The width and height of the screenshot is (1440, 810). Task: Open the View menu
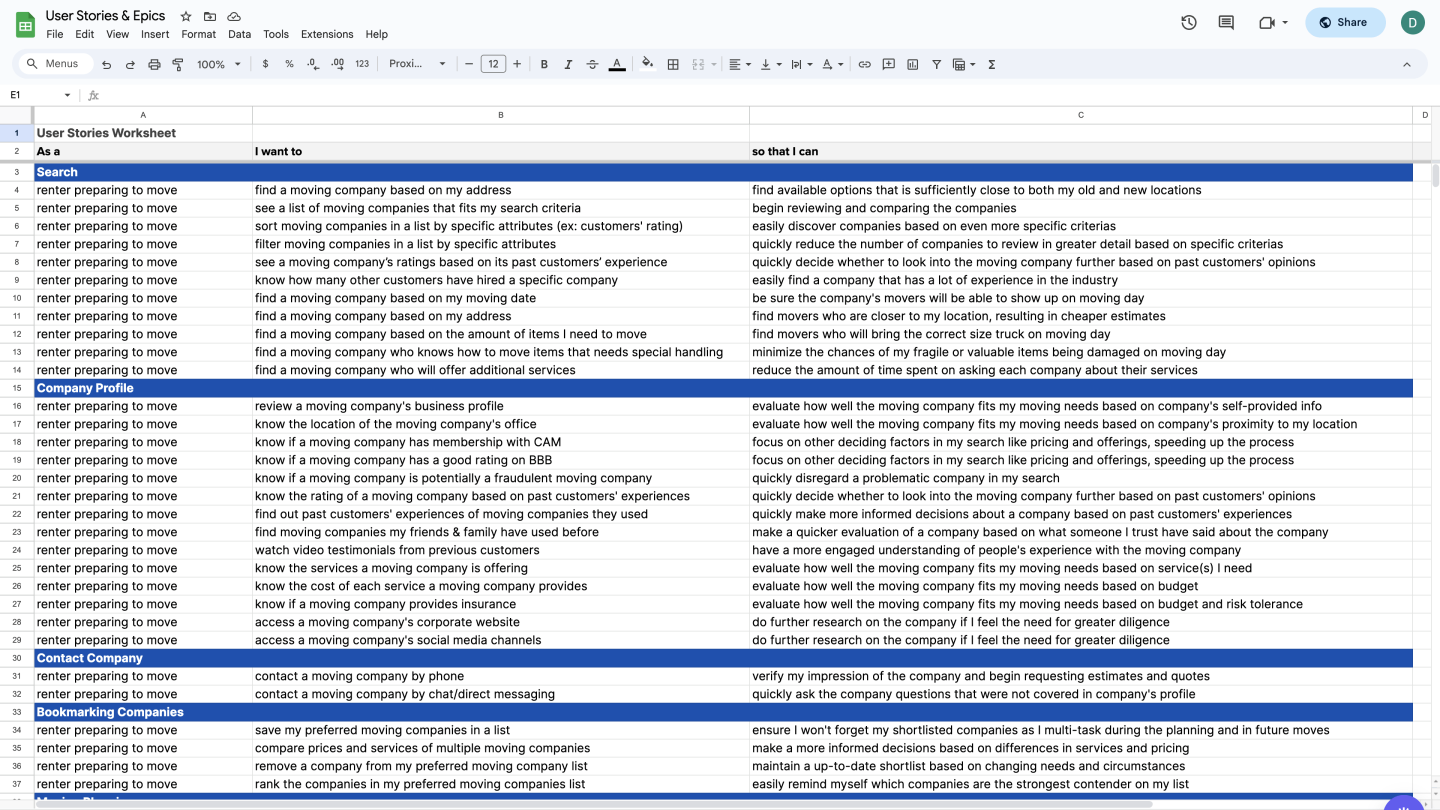pyautogui.click(x=117, y=34)
